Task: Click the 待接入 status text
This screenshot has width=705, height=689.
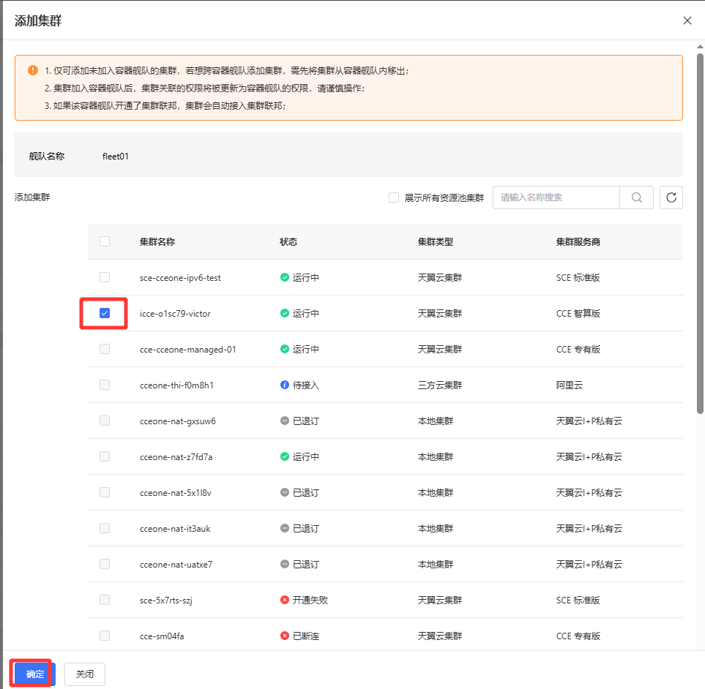Action: 306,385
